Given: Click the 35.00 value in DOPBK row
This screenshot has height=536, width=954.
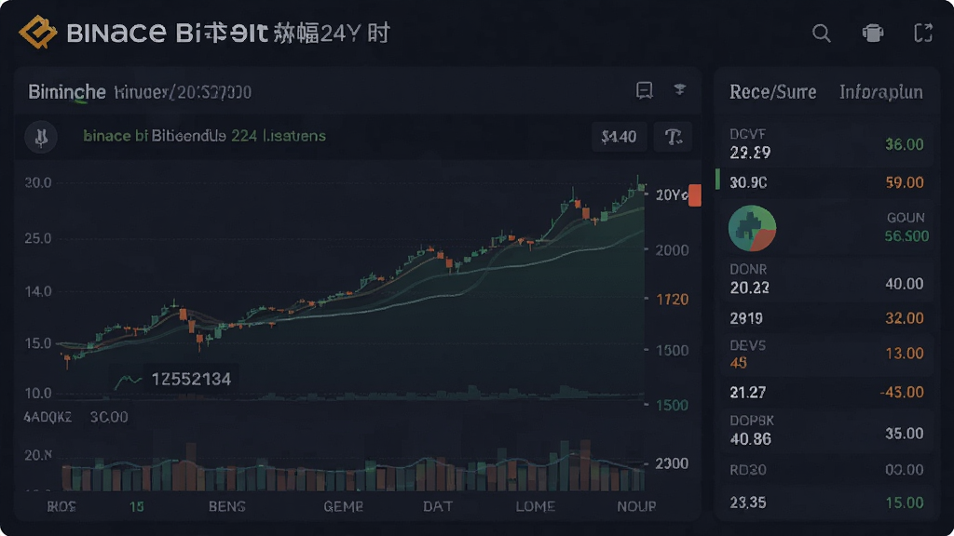Looking at the screenshot, I should pos(904,434).
